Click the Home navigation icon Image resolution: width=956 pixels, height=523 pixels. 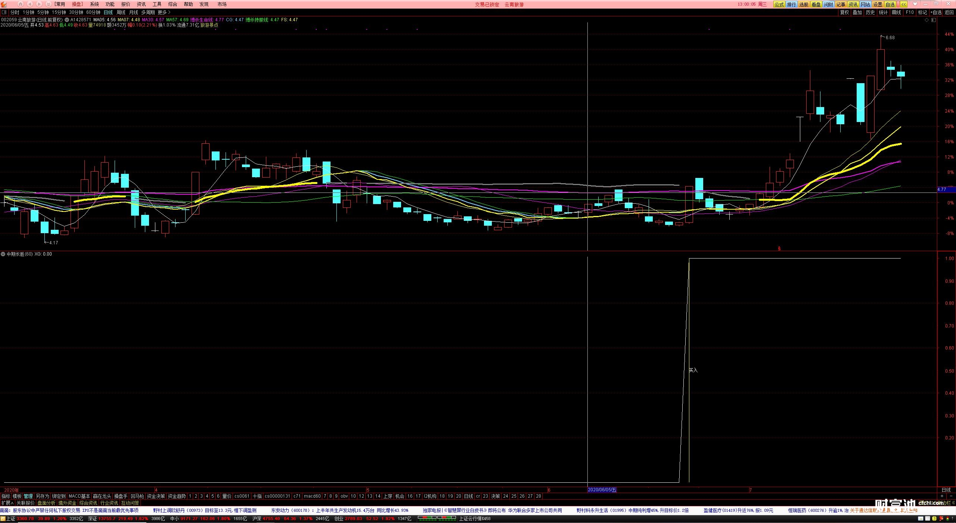(x=20, y=4)
